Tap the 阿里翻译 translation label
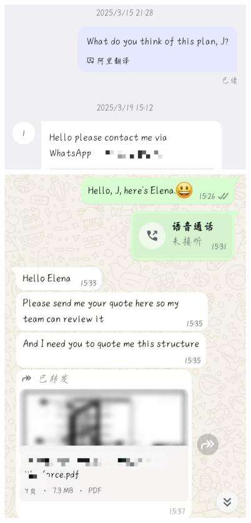 [x=113, y=61]
